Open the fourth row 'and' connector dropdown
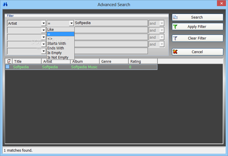This screenshot has height=156, width=228. [162, 44]
